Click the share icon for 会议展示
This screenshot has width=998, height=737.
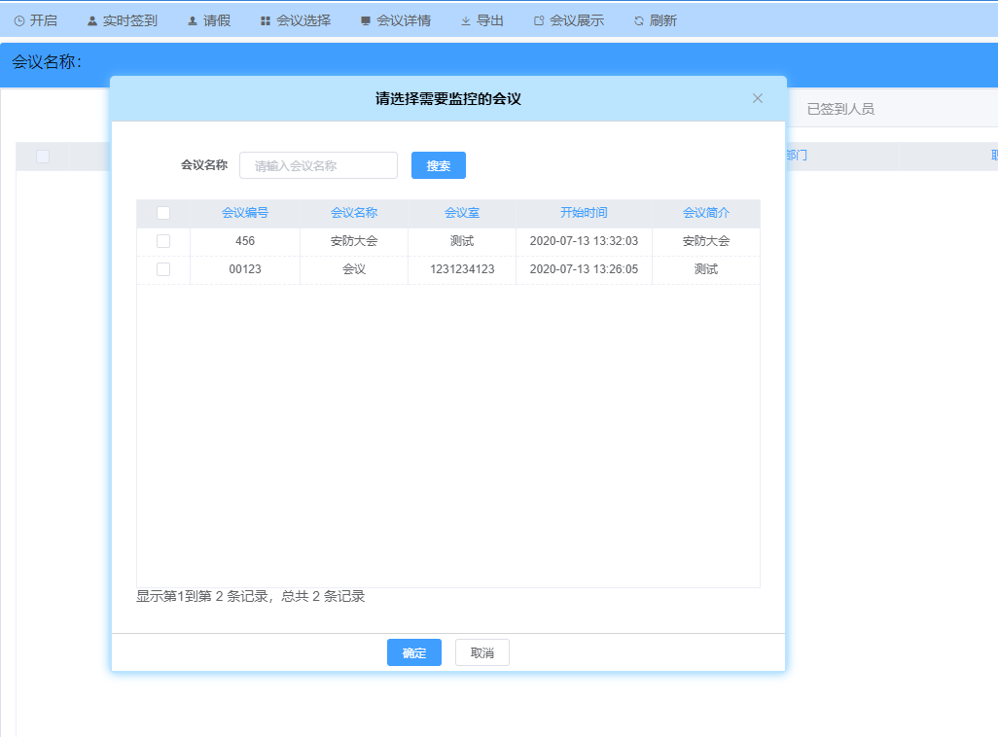pyautogui.click(x=539, y=20)
